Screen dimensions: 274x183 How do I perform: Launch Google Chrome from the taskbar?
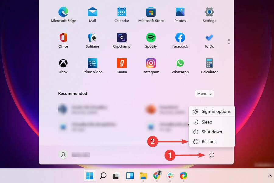[157, 175]
